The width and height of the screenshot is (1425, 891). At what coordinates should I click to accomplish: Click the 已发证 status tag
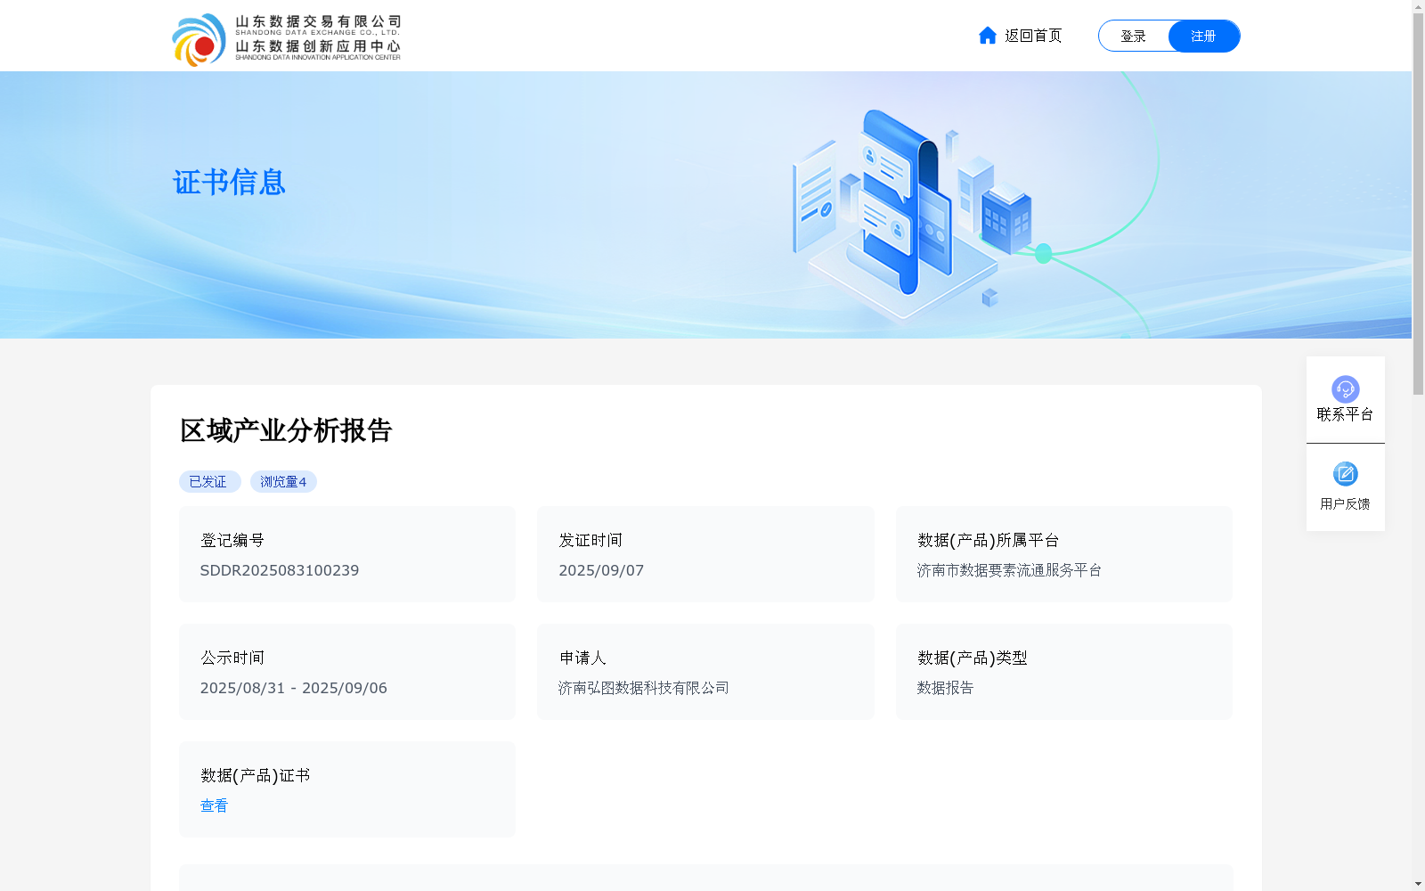209,482
